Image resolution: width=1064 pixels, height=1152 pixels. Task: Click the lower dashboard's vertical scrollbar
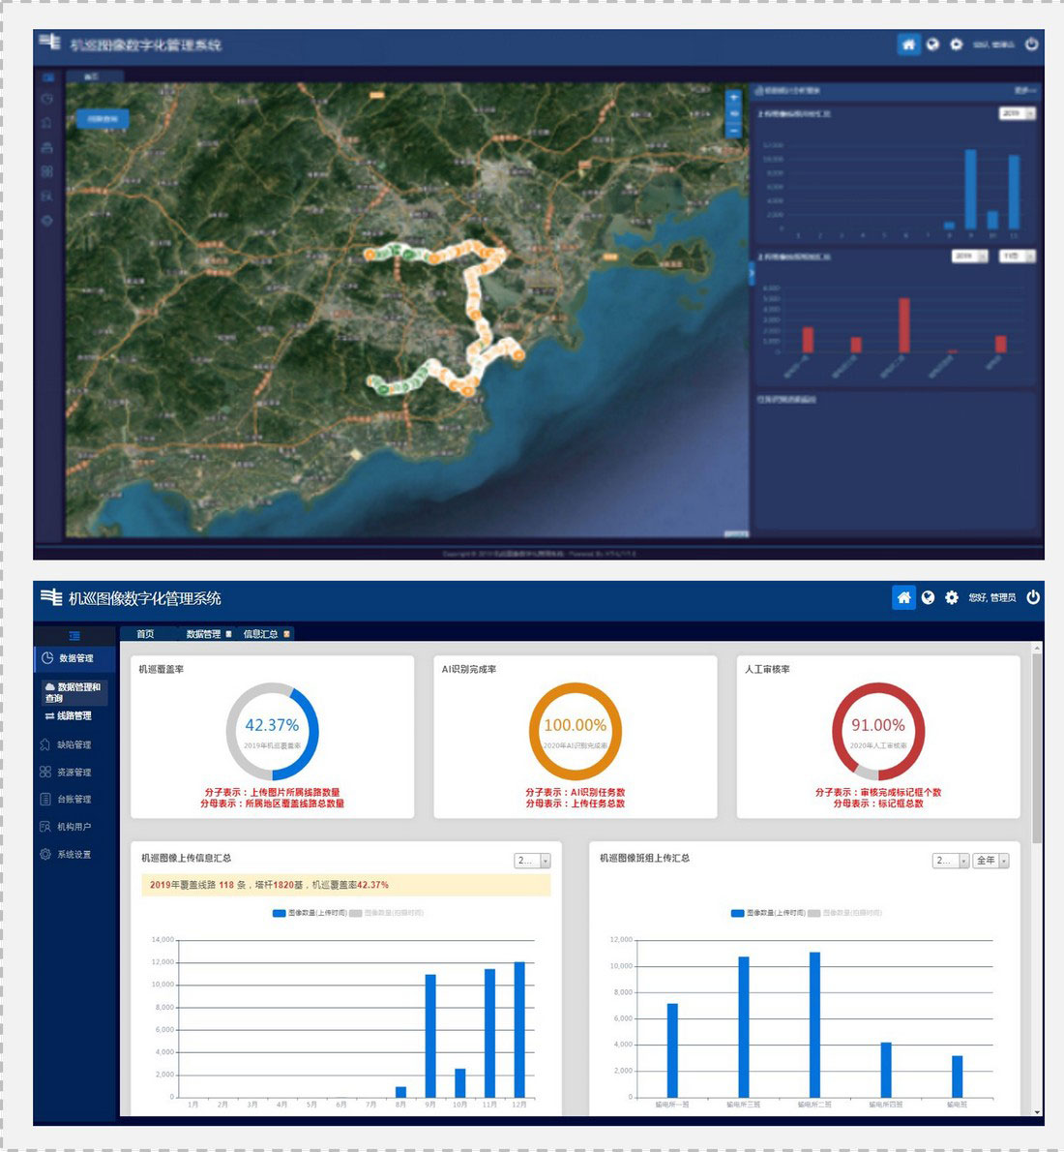pos(1037,745)
